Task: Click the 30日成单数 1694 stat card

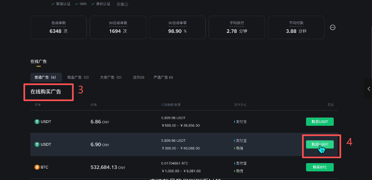Action: pyautogui.click(x=118, y=28)
